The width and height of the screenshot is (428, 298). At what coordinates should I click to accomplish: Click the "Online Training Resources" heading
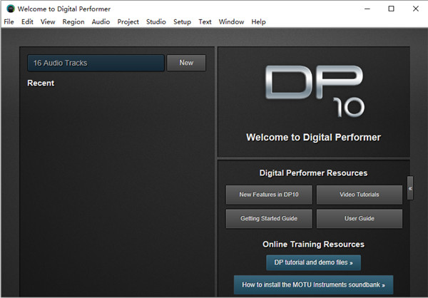point(313,245)
